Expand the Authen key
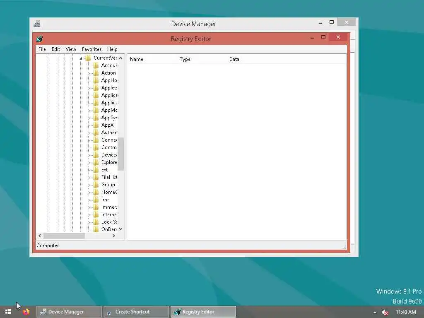 [x=89, y=133]
